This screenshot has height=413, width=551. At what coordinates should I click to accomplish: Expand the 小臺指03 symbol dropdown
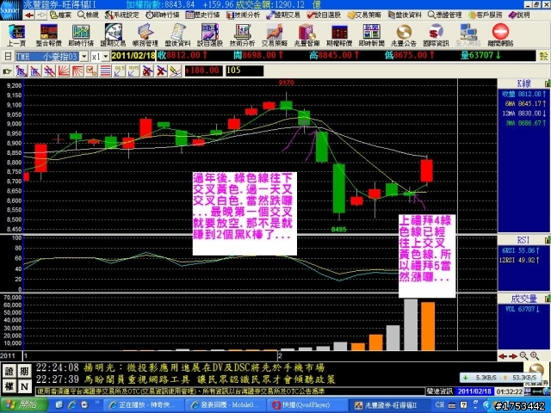[84, 56]
